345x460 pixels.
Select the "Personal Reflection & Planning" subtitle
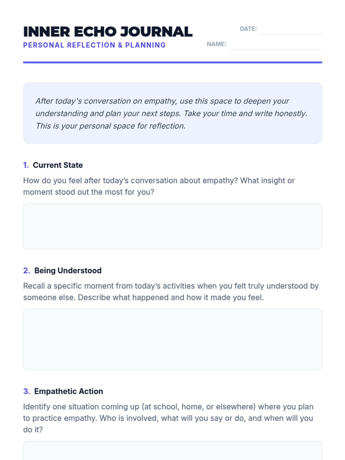[94, 45]
